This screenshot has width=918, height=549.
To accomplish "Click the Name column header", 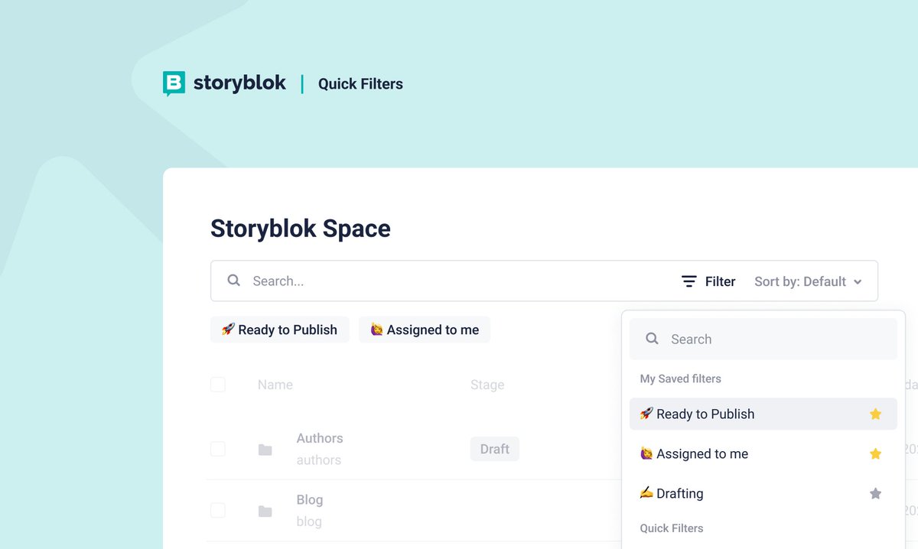I will [x=275, y=385].
